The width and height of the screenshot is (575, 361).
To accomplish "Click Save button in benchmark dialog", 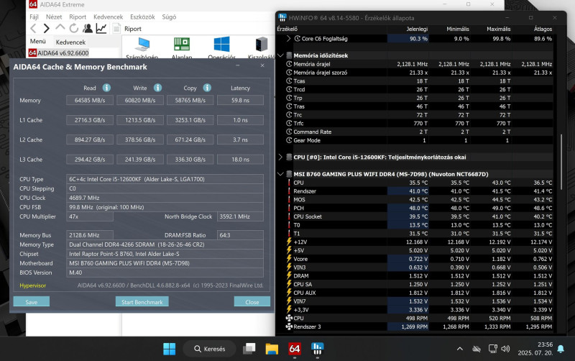I will (x=32, y=301).
